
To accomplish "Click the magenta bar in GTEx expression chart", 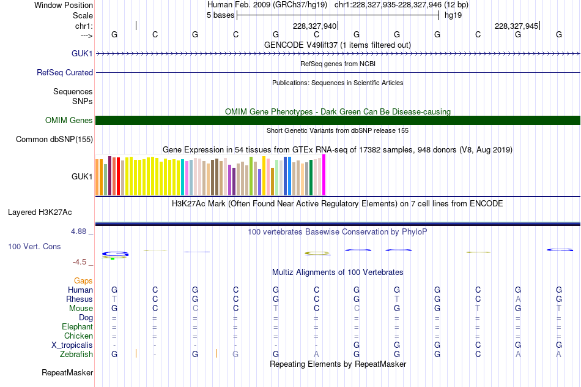I will (324, 175).
